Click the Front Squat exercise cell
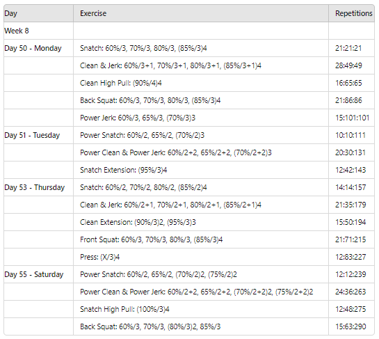 201,239
